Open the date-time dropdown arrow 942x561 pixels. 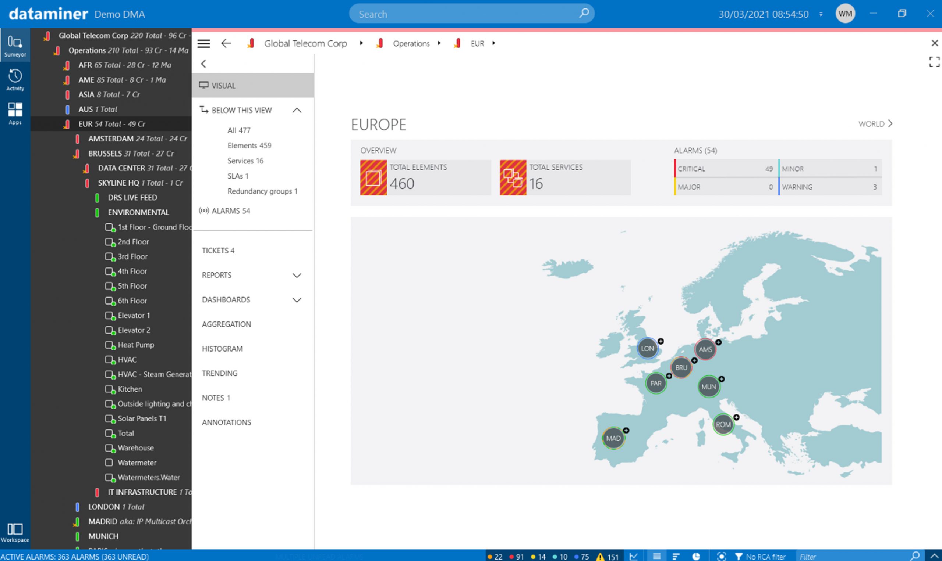[821, 14]
